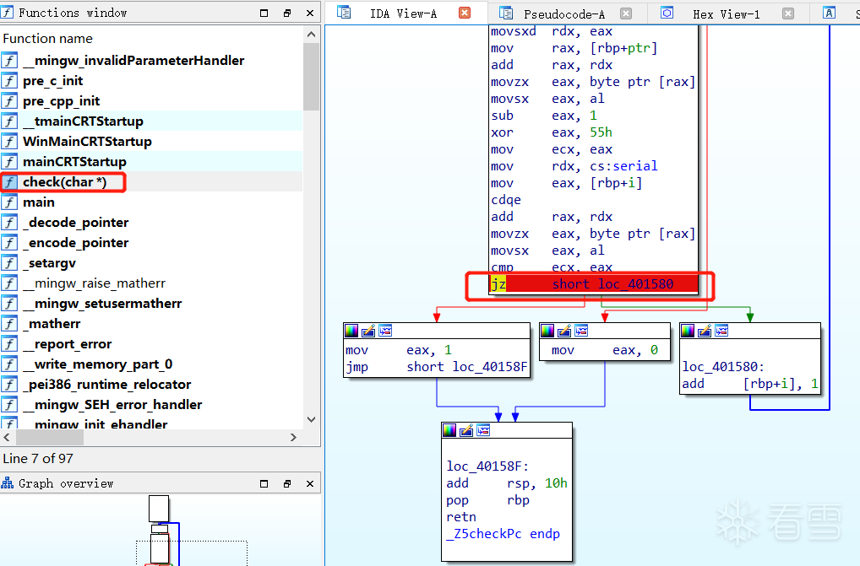860x566 pixels.
Task: Select __mingw_invalidParameterHandler in the function list
Action: pyautogui.click(x=151, y=61)
